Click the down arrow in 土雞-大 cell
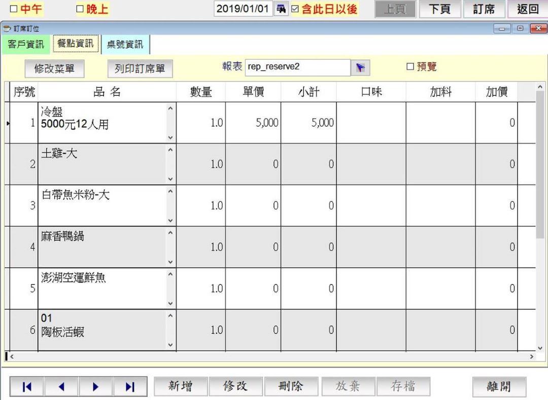 170,179
